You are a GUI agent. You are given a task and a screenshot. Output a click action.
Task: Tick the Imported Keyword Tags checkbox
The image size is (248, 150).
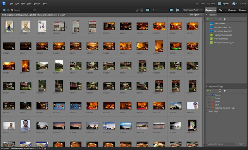click(x=209, y=108)
